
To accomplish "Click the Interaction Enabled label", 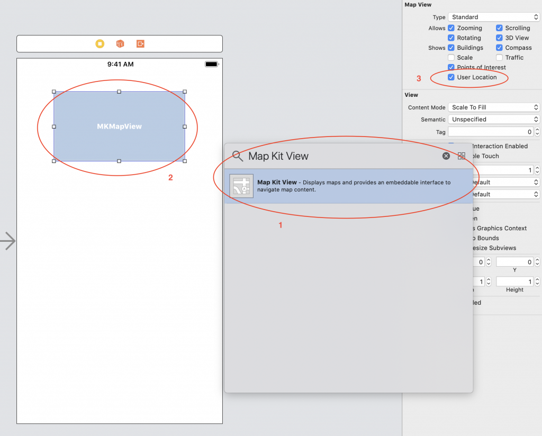I will tap(500, 146).
